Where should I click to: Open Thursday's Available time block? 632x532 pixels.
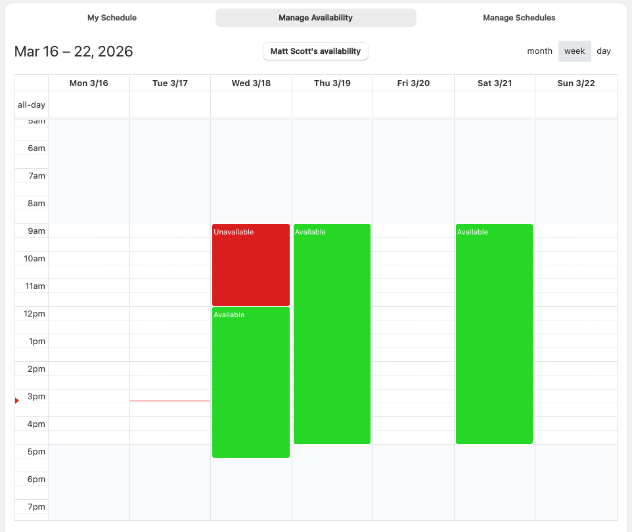coord(332,334)
